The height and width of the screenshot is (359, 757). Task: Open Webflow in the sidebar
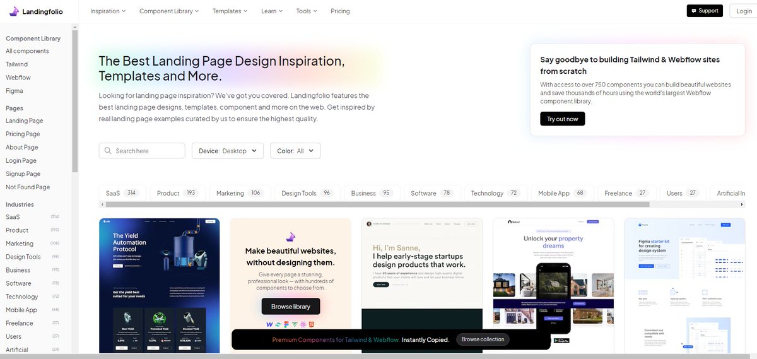tap(18, 78)
